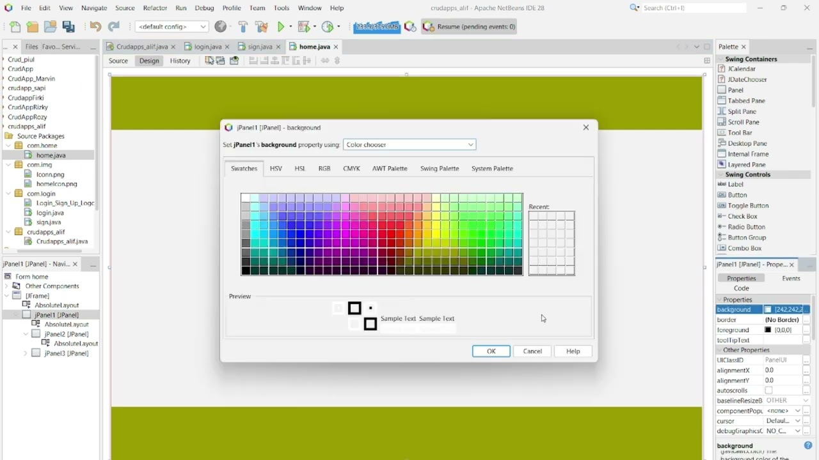
Task: Click the Save All toolbar icon
Action: (x=68, y=27)
